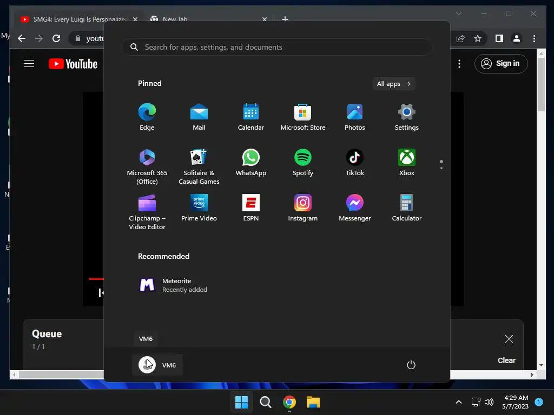Open the notification badge in taskbar

(539, 401)
